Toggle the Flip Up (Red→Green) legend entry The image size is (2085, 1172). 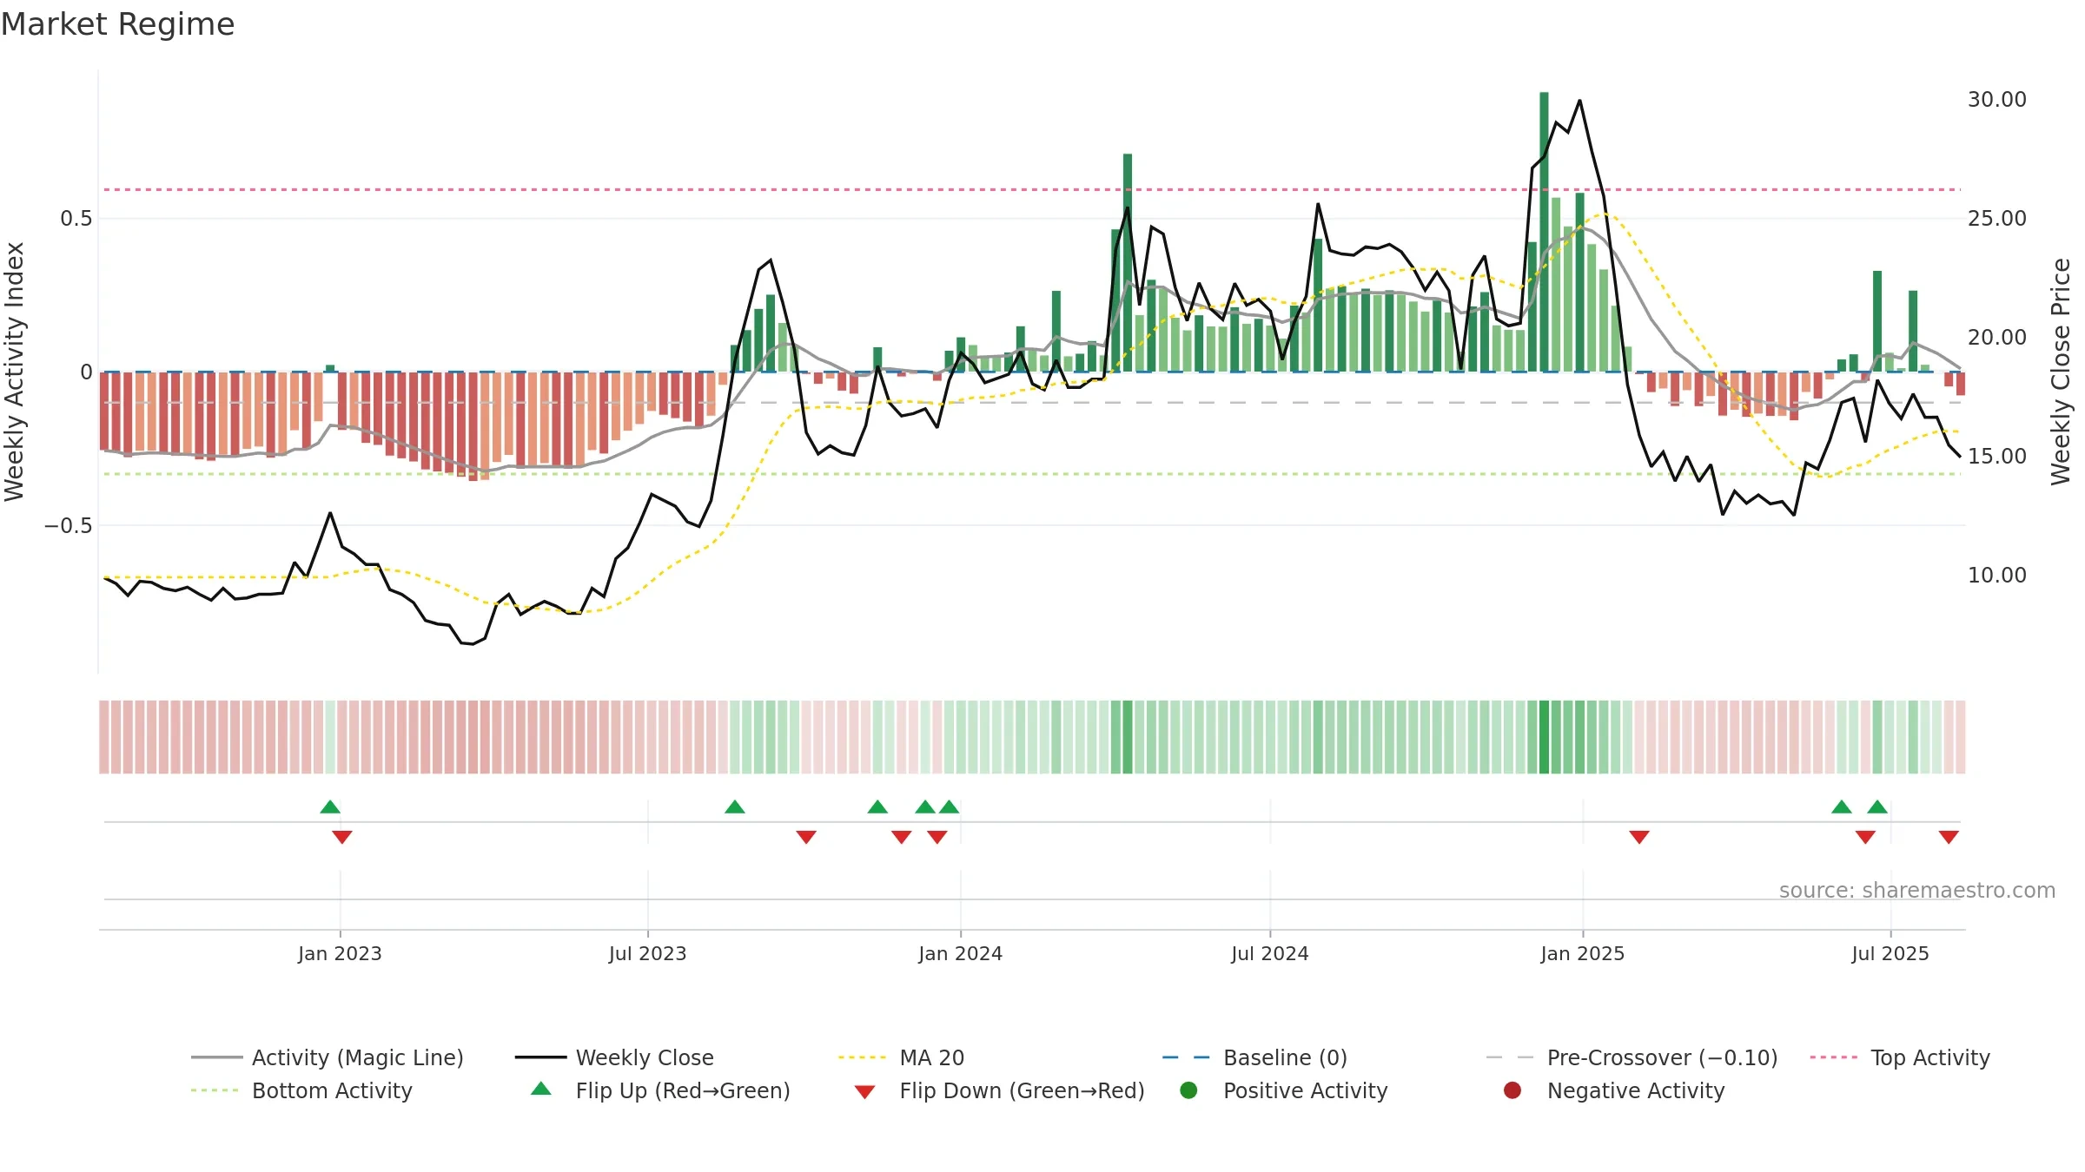coord(660,1090)
